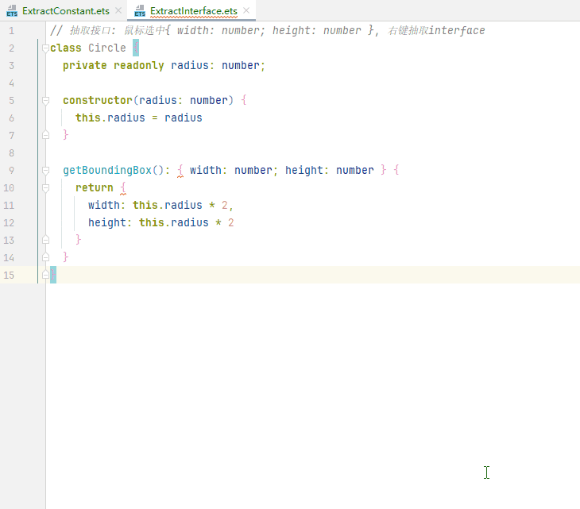Fold the getBoundingBox method in gutter
The width and height of the screenshot is (580, 509).
(45, 171)
